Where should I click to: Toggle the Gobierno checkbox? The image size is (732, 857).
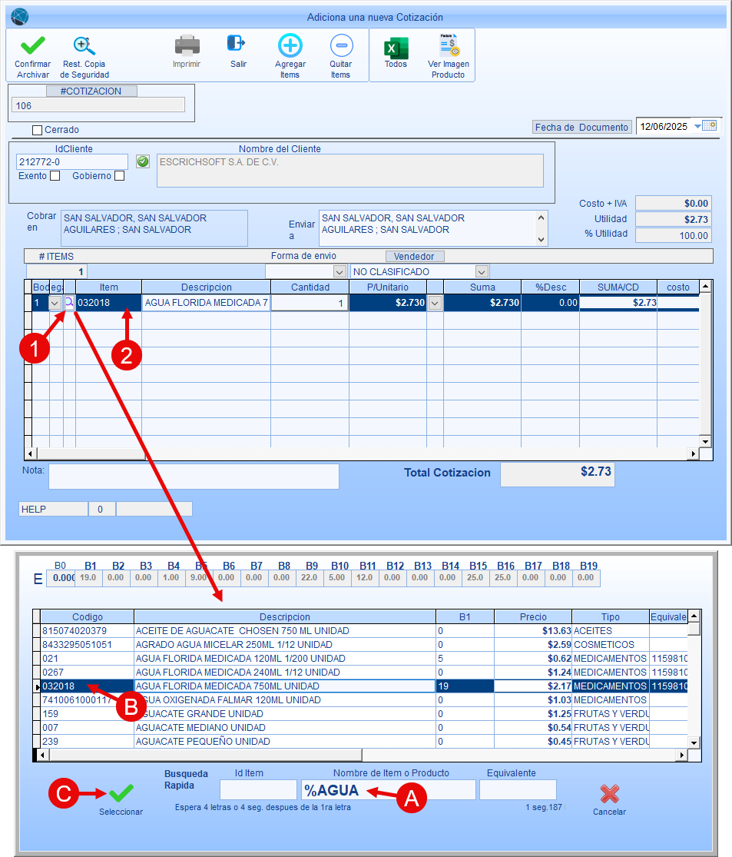pos(120,176)
